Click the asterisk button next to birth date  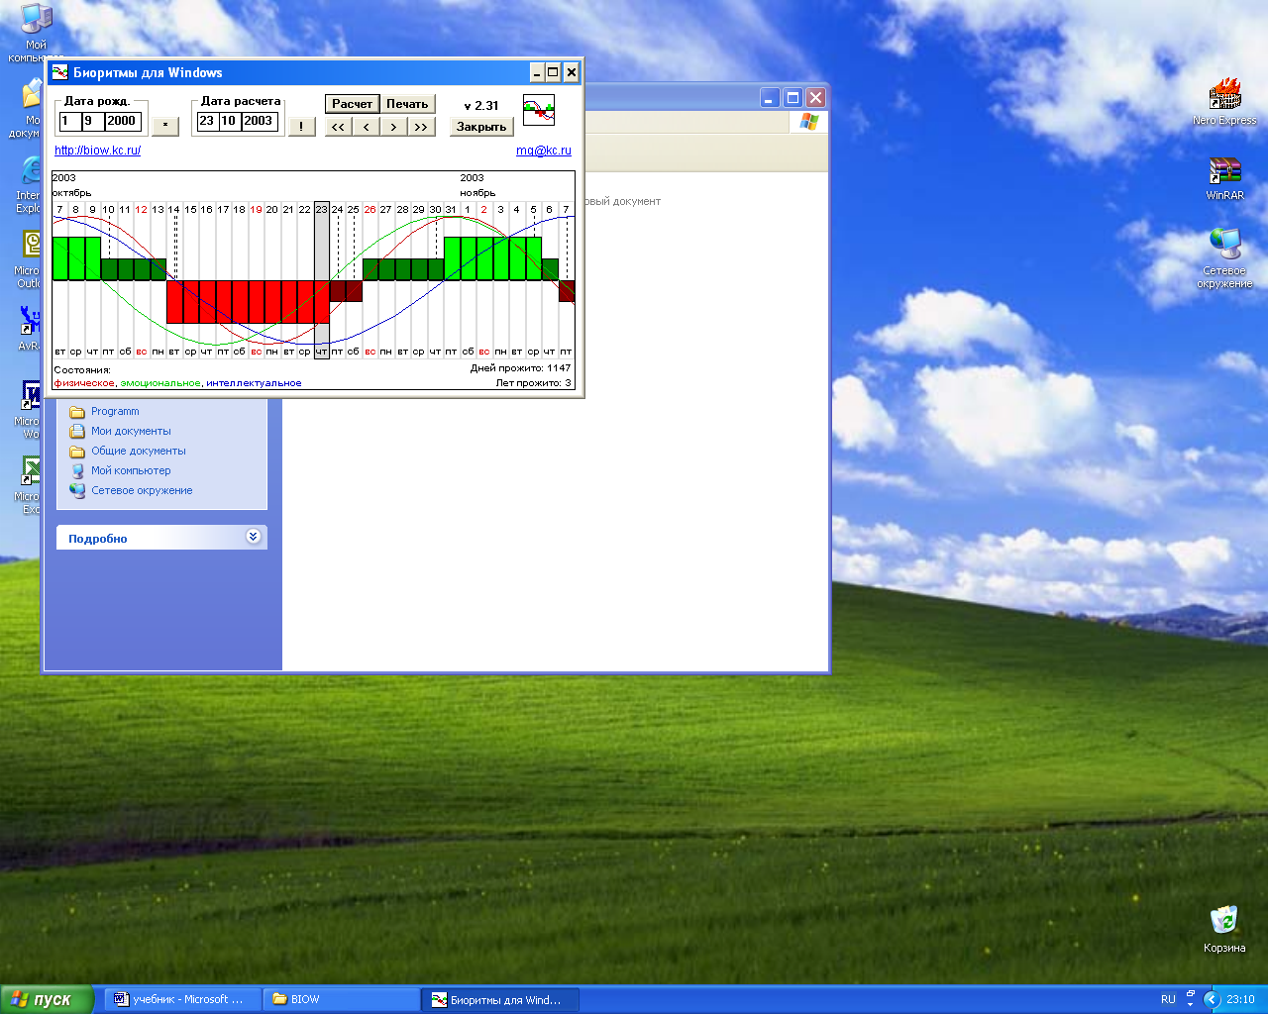pos(165,126)
